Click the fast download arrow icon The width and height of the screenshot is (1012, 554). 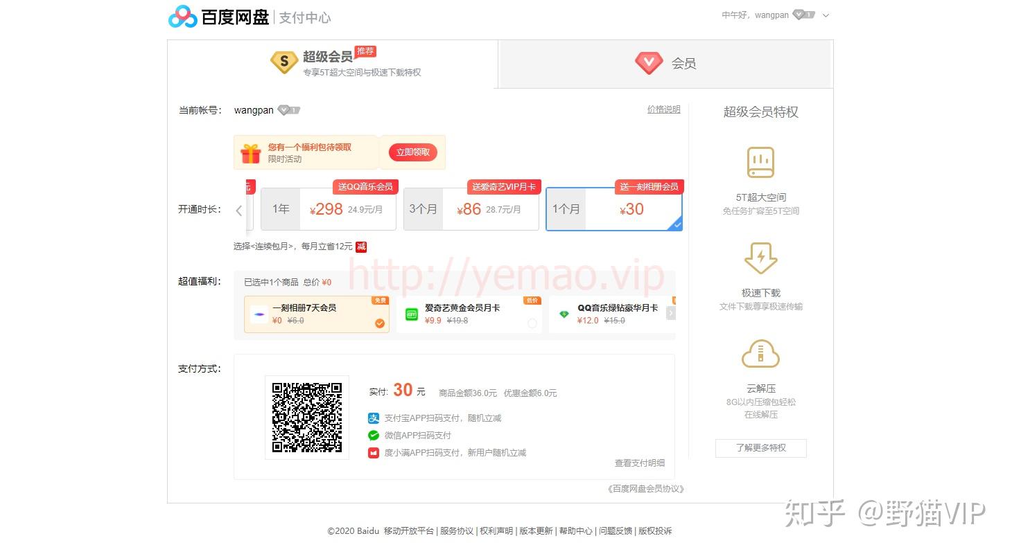(x=760, y=258)
